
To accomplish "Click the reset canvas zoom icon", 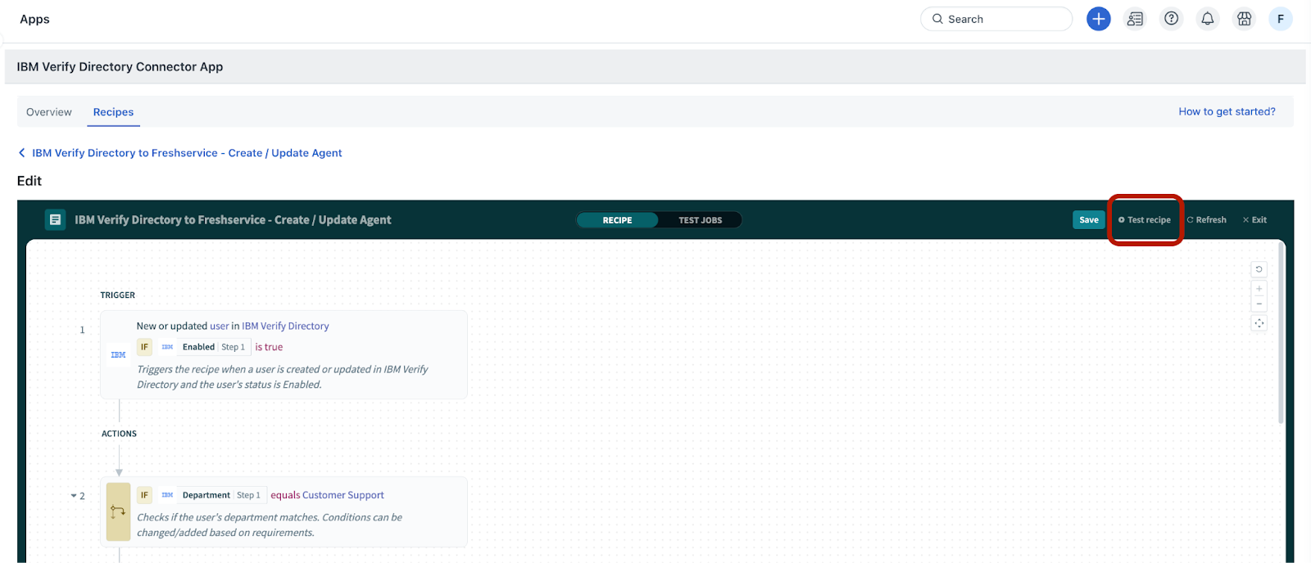I will point(1259,269).
